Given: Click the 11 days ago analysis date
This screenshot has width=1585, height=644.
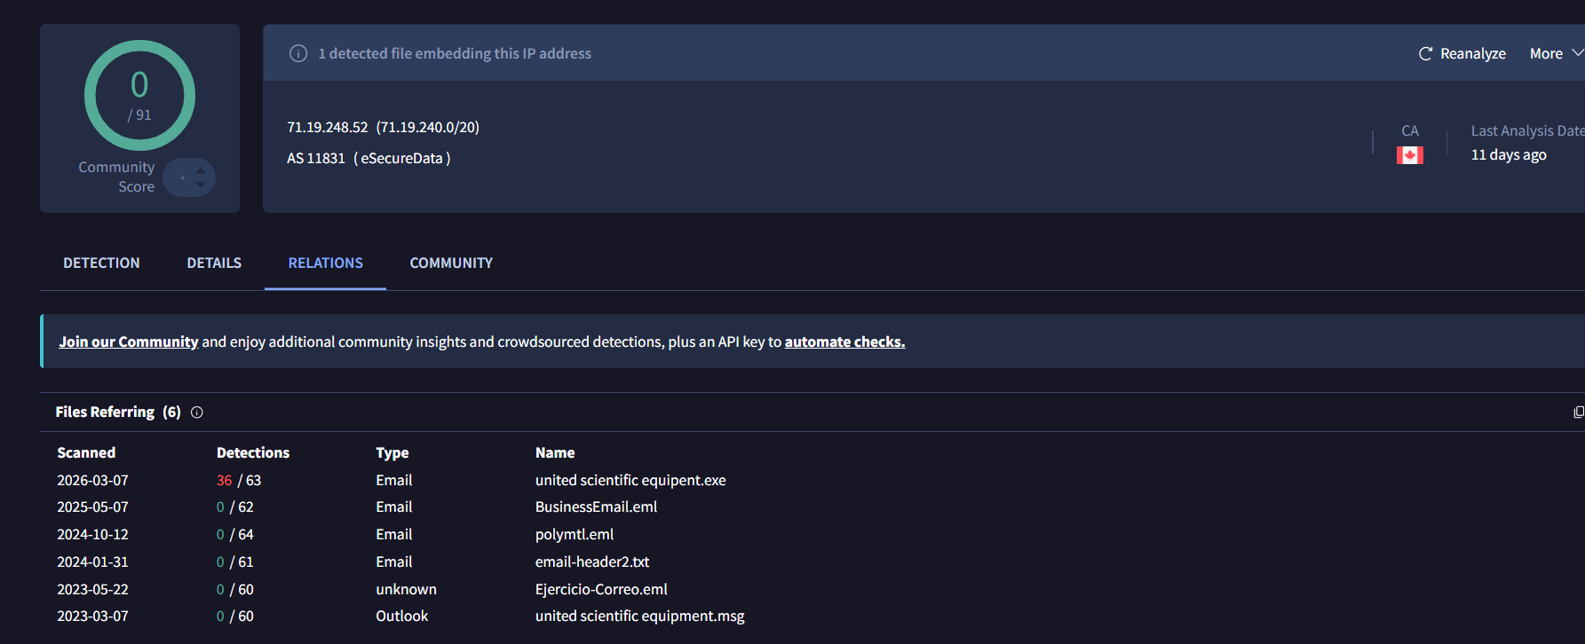Looking at the screenshot, I should coord(1509,154).
